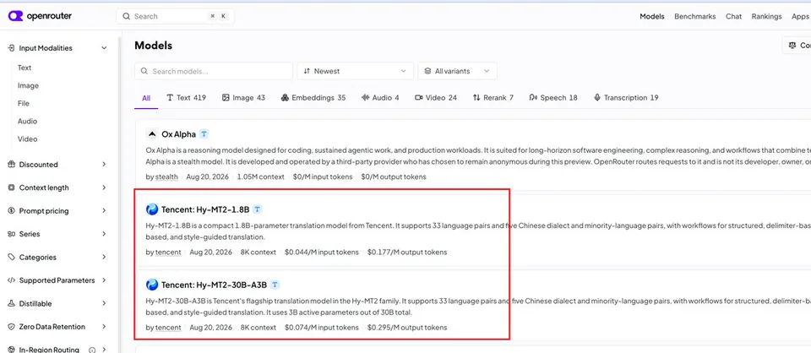Open the Tencent: Hy-MT2-30B-A3B model page
The height and width of the screenshot is (353, 811).
point(214,285)
